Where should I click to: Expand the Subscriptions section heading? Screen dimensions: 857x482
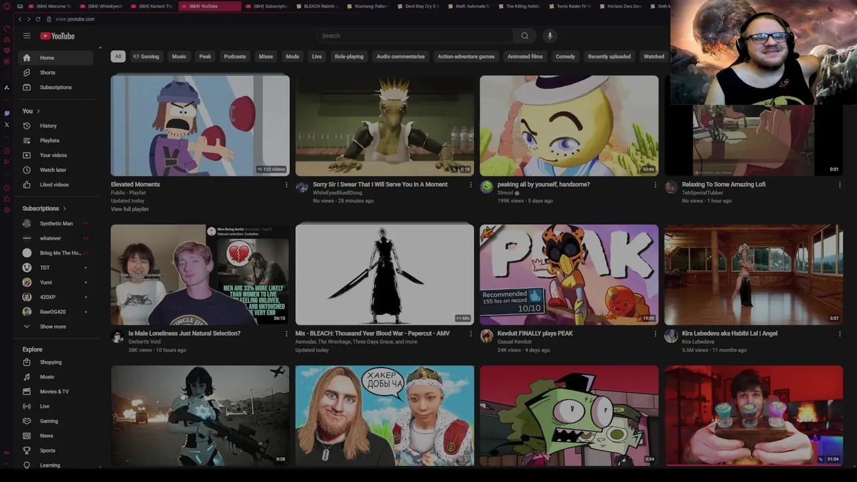click(44, 208)
